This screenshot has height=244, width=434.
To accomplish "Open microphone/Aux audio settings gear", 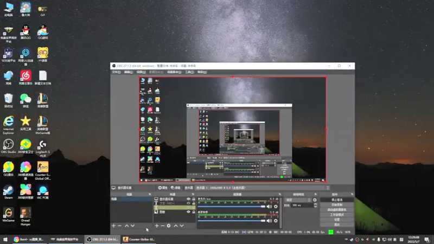I will tap(276, 207).
